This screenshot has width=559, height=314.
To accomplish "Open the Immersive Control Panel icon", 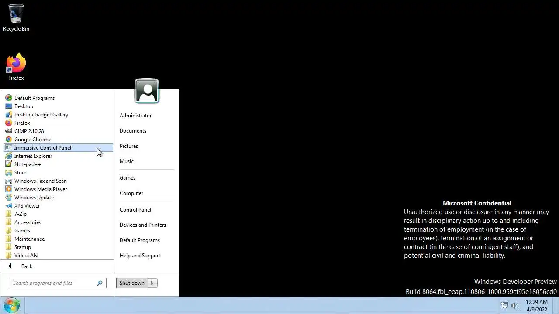I will click(x=9, y=148).
